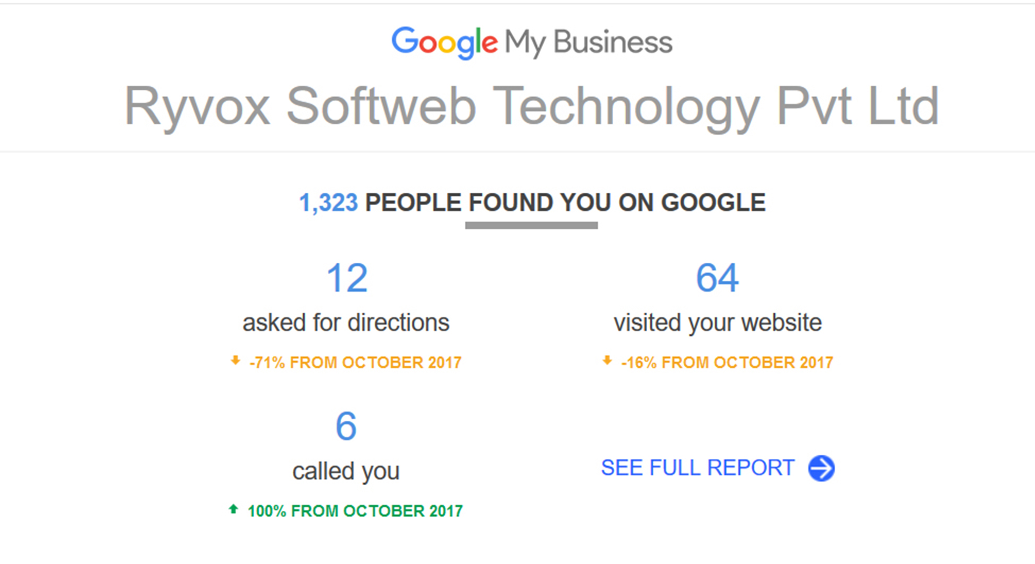Click the green up arrow beside 100%

click(233, 509)
